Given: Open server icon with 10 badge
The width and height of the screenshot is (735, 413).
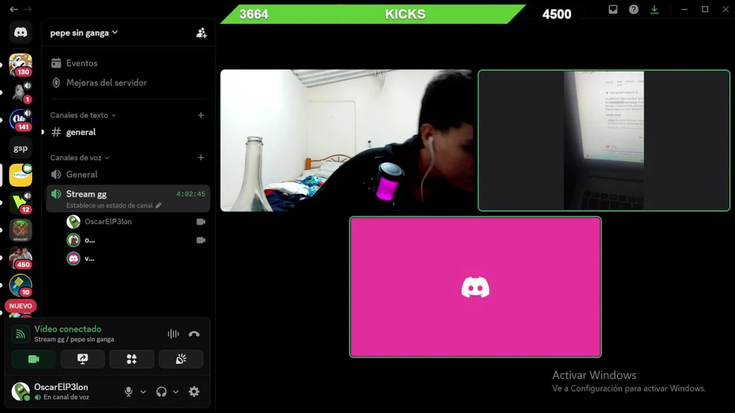Looking at the screenshot, I should 21,286.
